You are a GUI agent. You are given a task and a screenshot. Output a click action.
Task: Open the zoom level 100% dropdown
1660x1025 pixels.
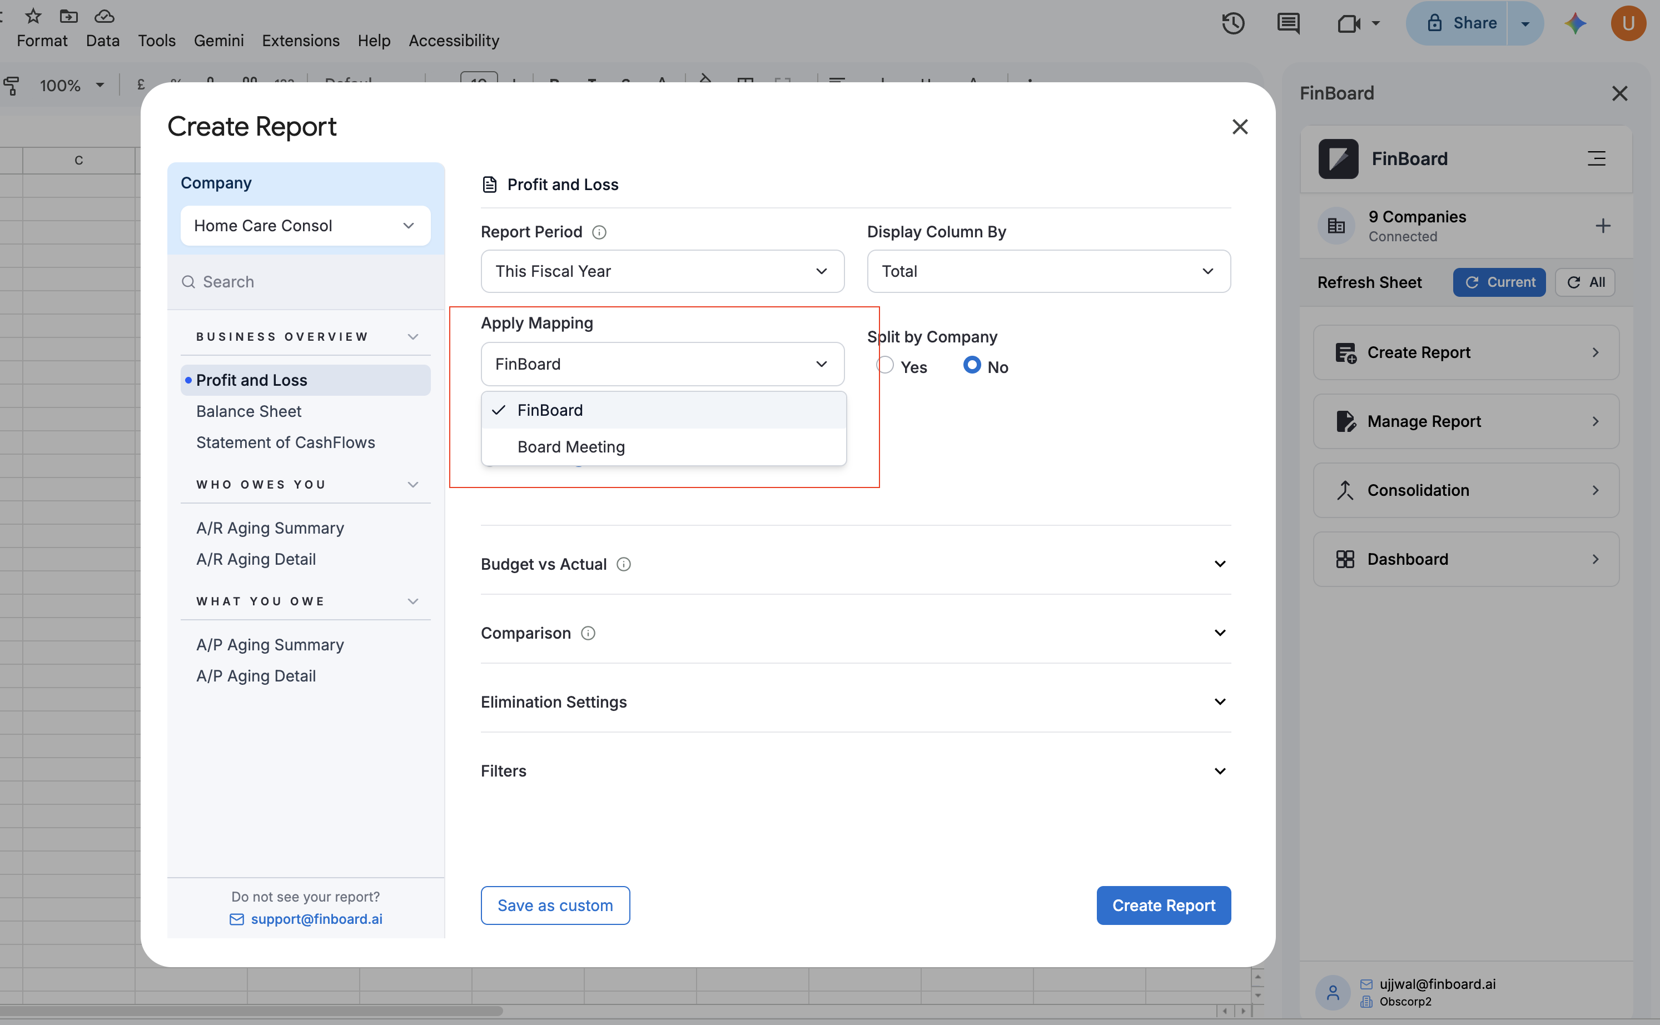(x=72, y=86)
